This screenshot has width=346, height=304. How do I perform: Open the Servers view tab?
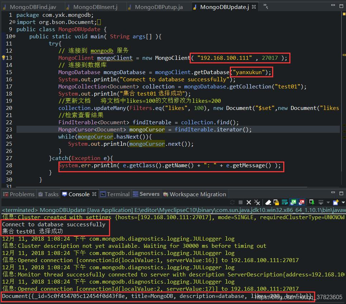coord(146,194)
